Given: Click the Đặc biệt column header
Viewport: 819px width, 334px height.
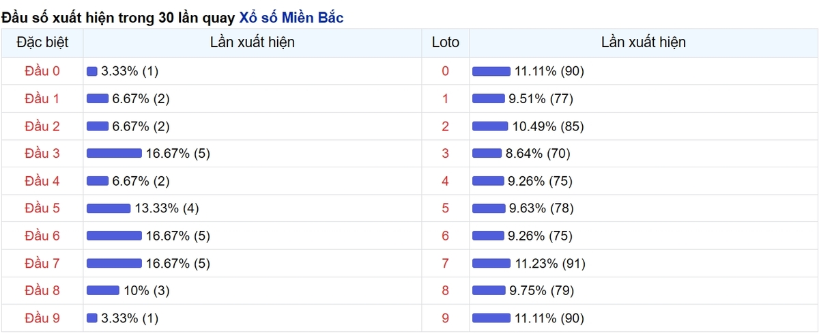Looking at the screenshot, I should pos(42,42).
